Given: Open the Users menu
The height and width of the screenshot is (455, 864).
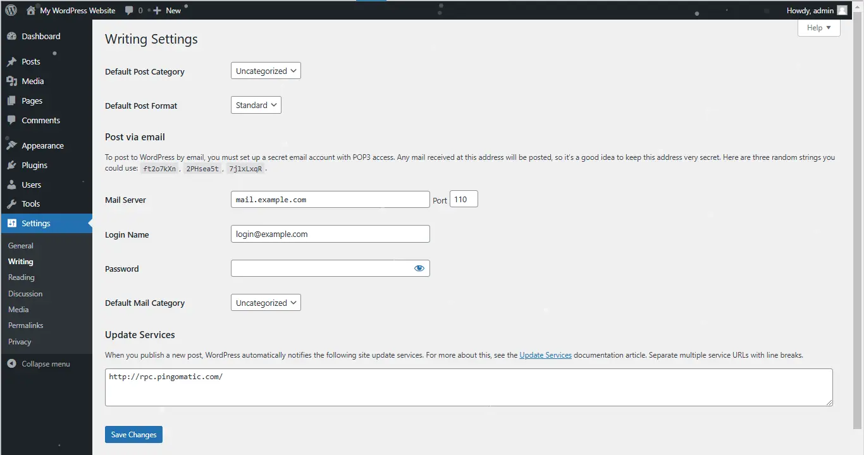Looking at the screenshot, I should point(46,185).
